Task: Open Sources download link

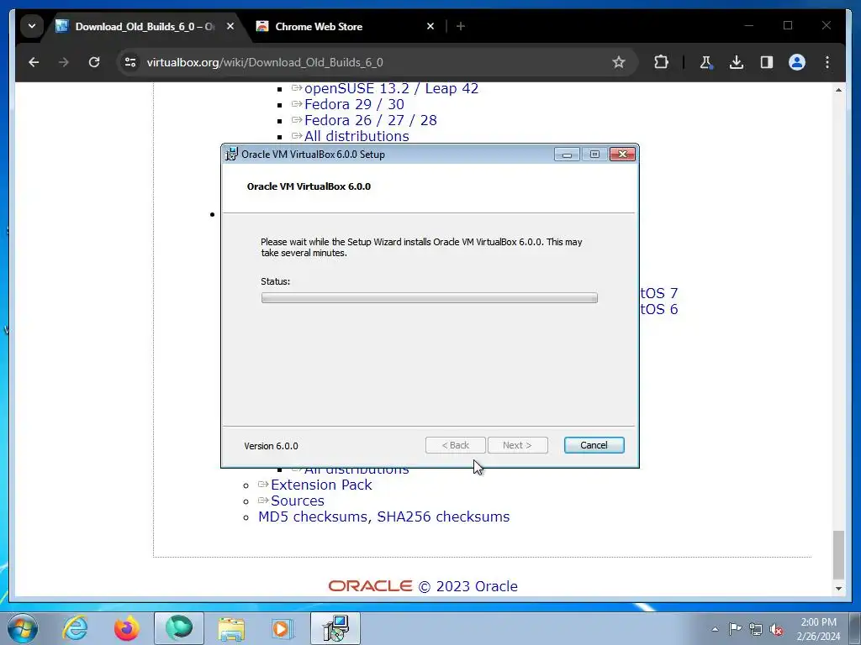Action: (297, 501)
